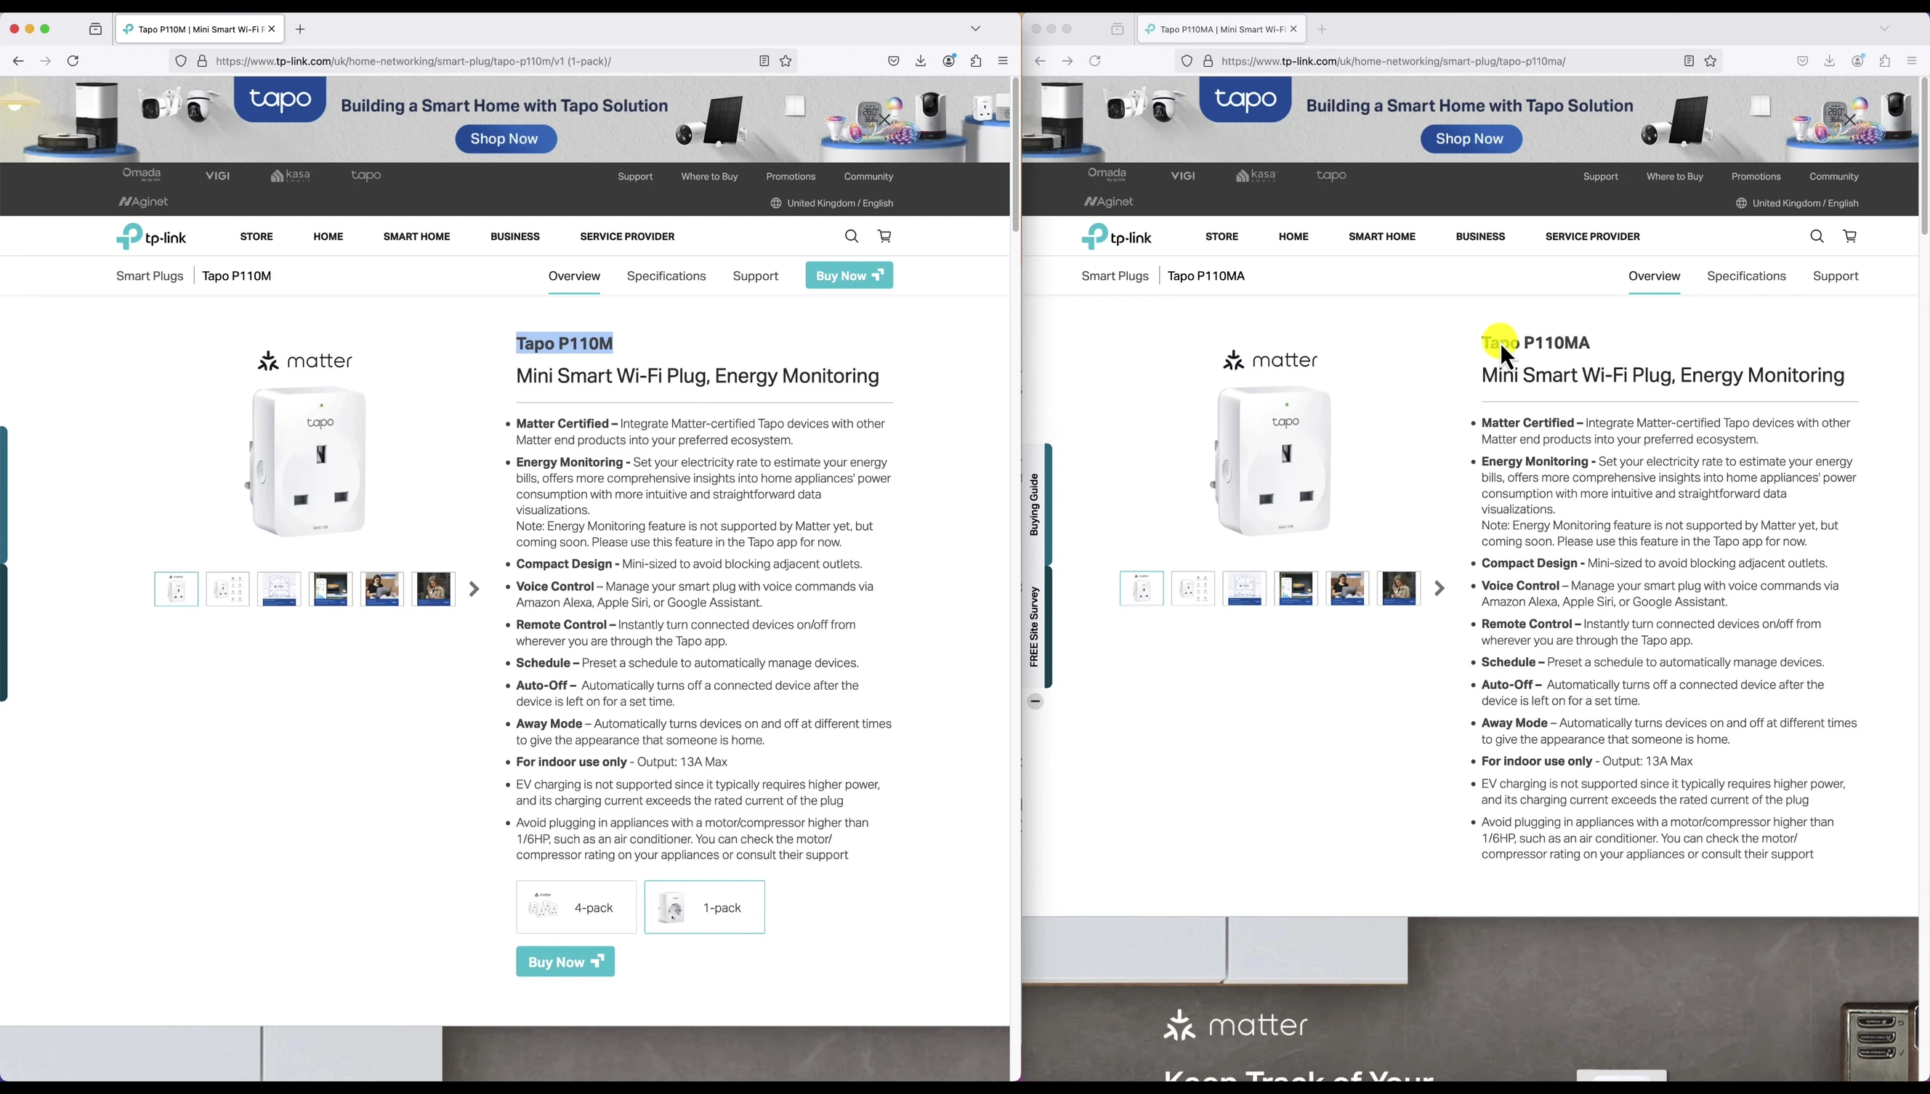Screen dimensions: 1930x1094
Task: Open Firefox account icon in left window
Action: 949,61
